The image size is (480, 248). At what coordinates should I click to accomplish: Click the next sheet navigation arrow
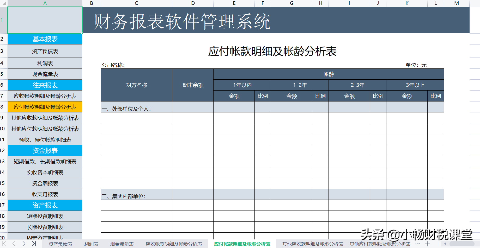click(x=24, y=244)
